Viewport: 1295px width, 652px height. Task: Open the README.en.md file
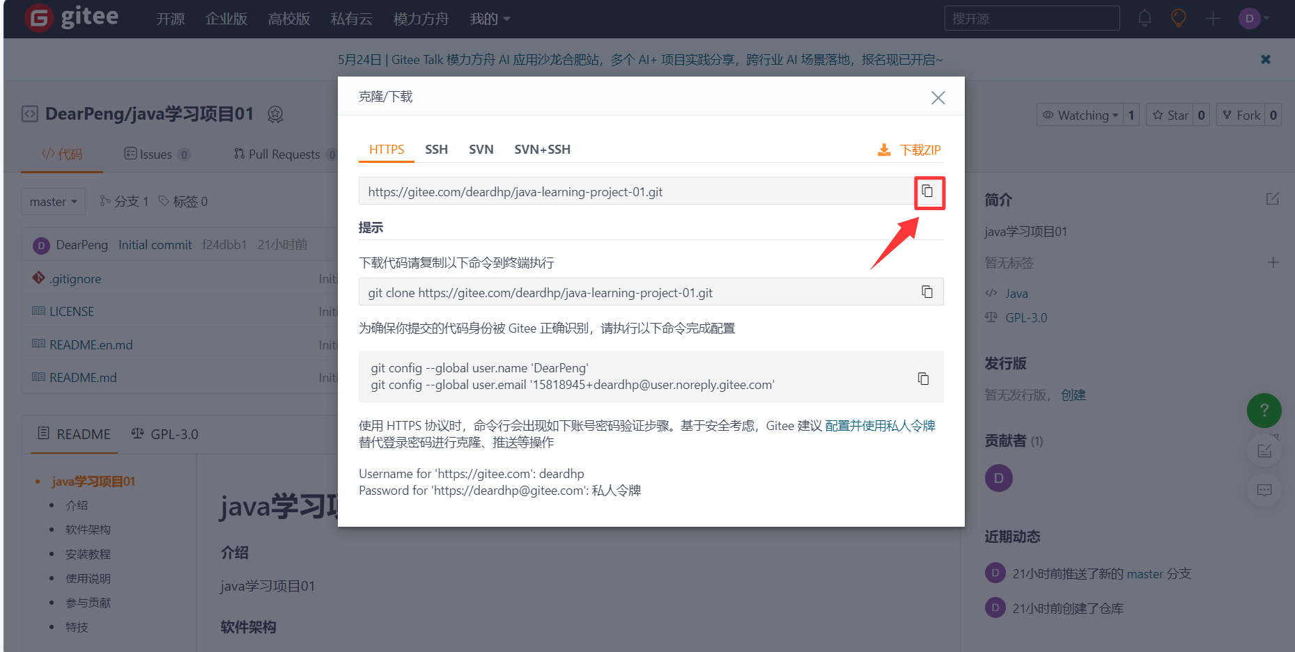[91, 344]
